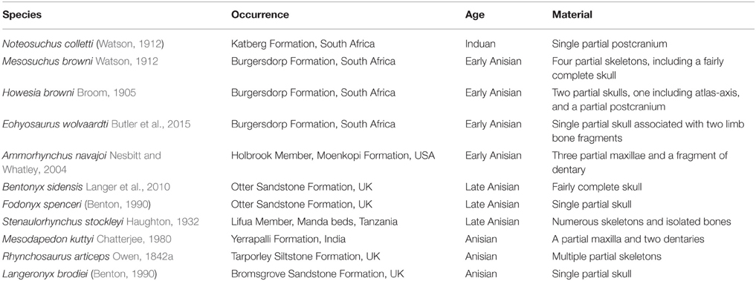This screenshot has height=281, width=756.
Task: Select the Single partial postcranium material cell
Action: pos(610,44)
